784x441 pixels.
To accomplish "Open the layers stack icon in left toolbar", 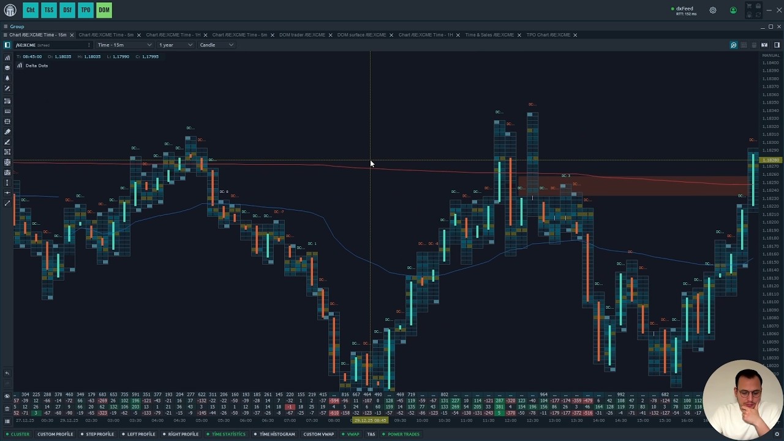I will (7, 68).
